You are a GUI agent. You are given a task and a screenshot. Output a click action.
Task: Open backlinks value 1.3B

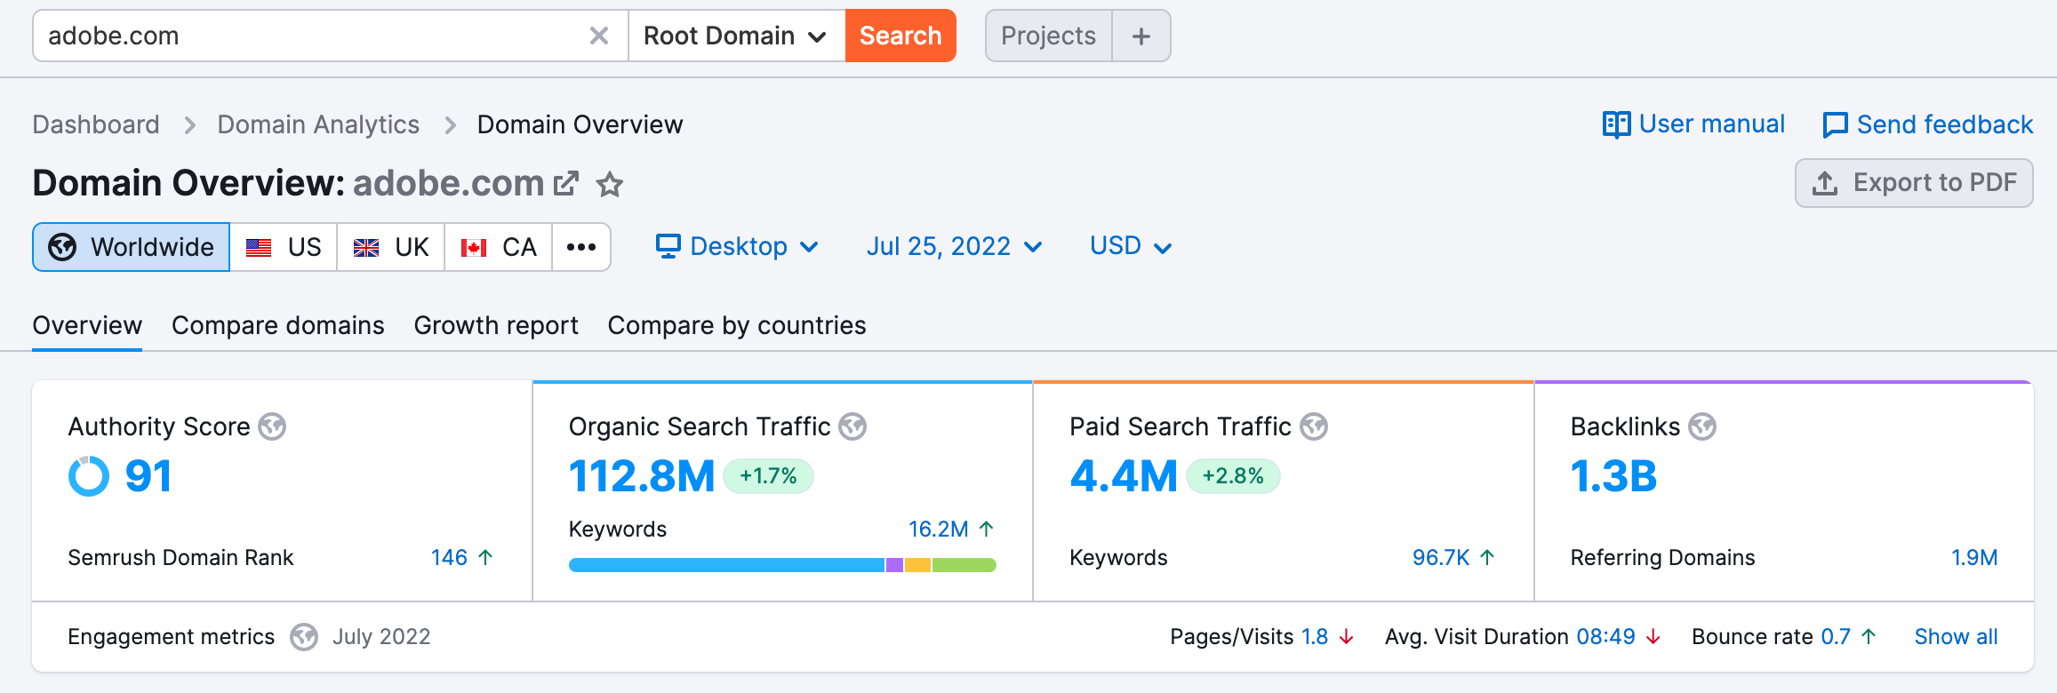[1613, 476]
